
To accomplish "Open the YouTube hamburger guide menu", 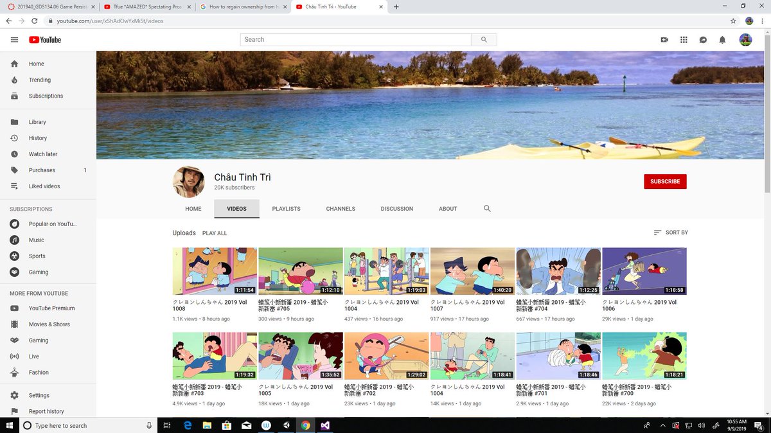I will click(x=14, y=40).
